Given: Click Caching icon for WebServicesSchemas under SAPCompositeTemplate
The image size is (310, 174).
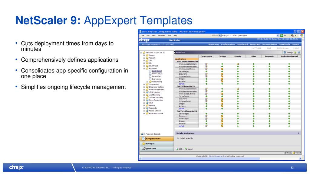Looking at the screenshot, I should point(222,69).
